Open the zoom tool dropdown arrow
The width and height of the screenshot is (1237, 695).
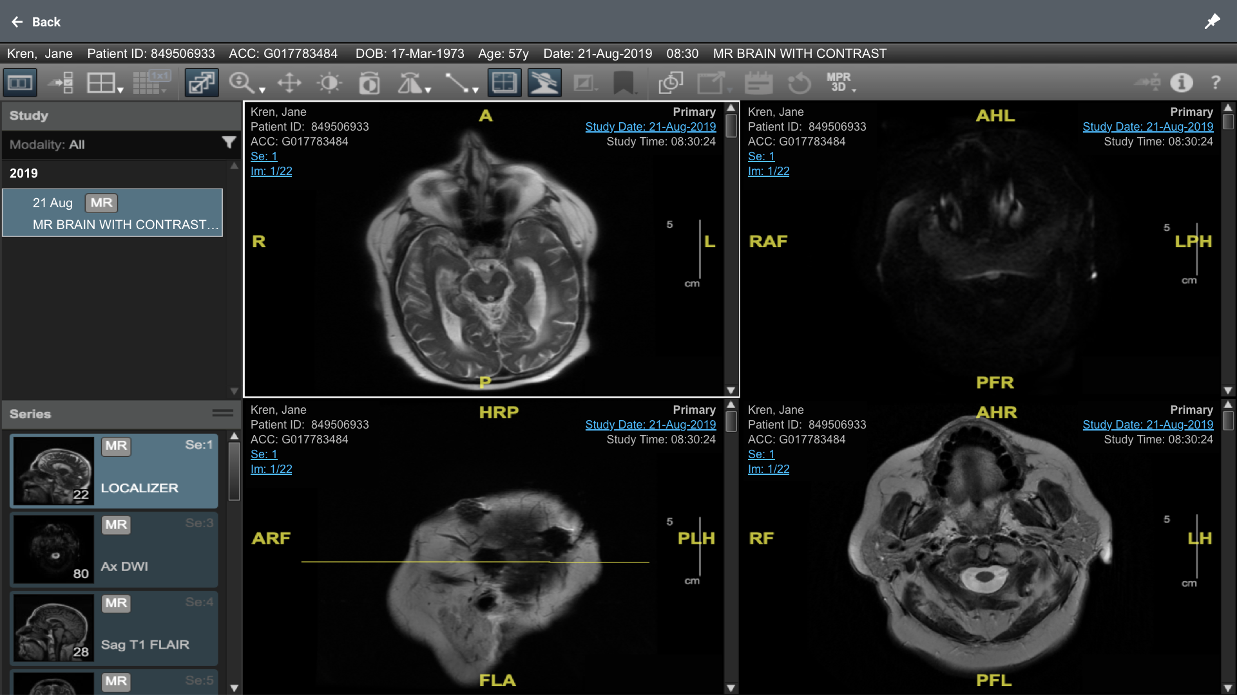262,90
